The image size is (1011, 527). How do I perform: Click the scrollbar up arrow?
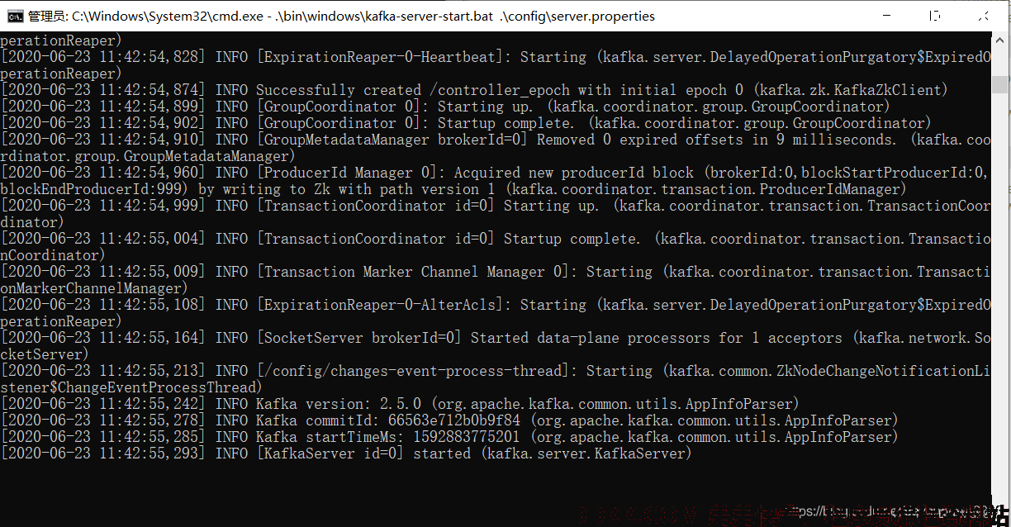(x=1000, y=39)
